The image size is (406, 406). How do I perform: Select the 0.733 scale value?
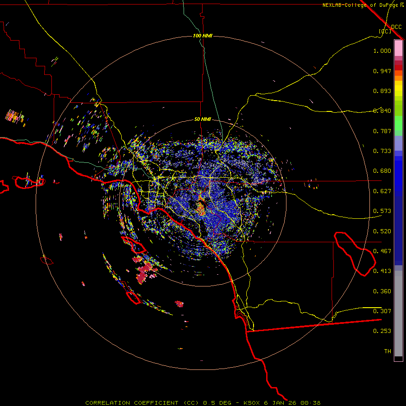(382, 151)
